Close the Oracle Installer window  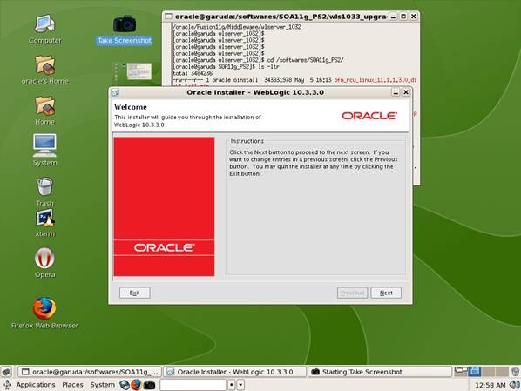pyautogui.click(x=406, y=92)
